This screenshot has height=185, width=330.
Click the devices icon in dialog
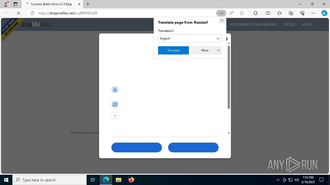[115, 104]
